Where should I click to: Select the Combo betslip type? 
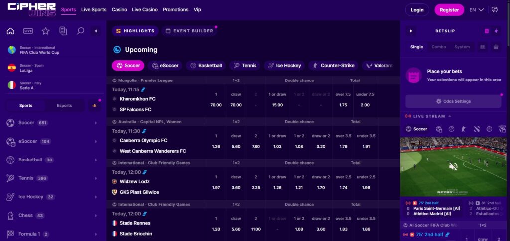(439, 47)
